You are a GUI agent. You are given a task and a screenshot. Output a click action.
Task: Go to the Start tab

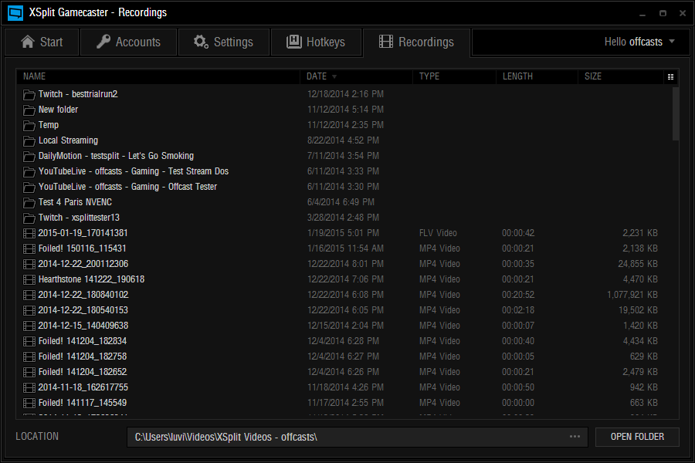42,42
